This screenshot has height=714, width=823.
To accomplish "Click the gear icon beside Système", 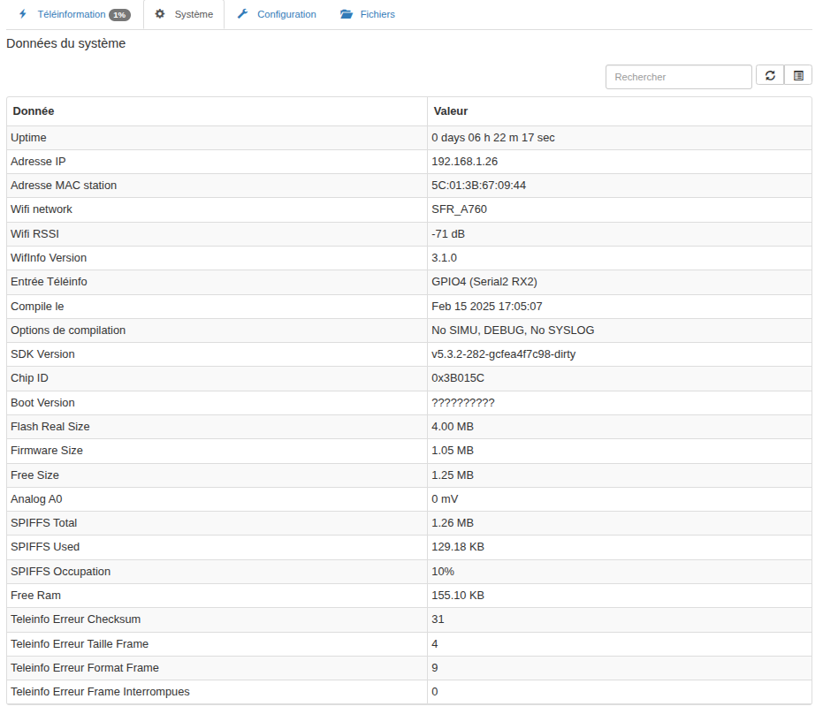I will (x=160, y=14).
